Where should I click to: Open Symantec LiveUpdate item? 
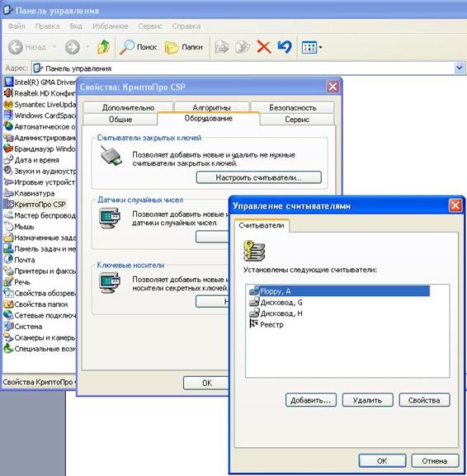[x=40, y=105]
